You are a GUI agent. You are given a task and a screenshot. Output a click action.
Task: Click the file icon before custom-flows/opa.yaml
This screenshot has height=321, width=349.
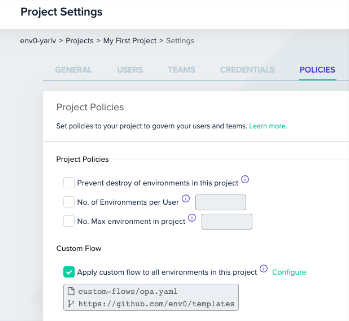point(71,291)
